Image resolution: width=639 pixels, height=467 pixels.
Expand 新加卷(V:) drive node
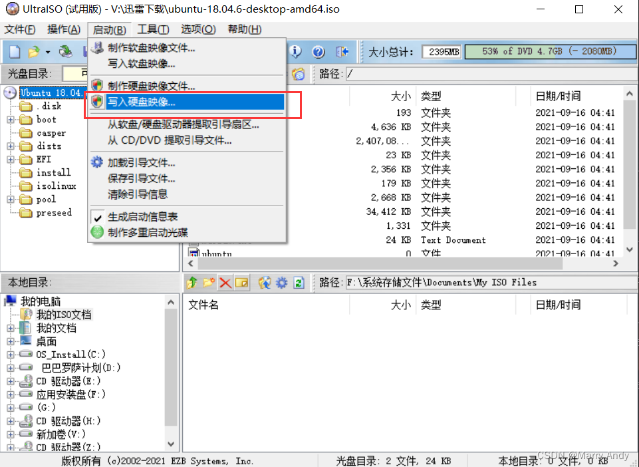coord(10,434)
